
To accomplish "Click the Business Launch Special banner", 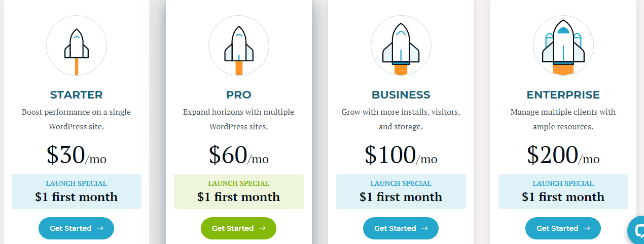I will pos(401,191).
